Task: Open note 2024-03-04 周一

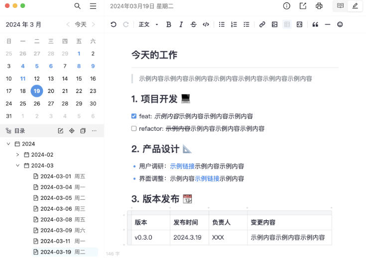Action: pos(59,187)
